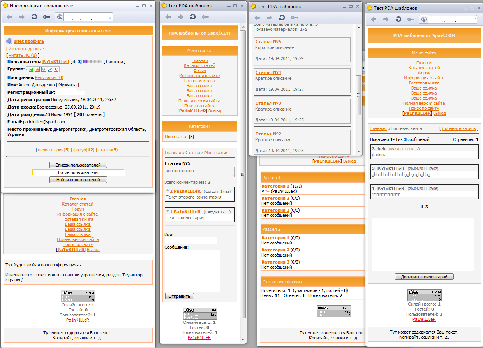Click Список пользователей button
483x348 pixels.
[x=78, y=165]
